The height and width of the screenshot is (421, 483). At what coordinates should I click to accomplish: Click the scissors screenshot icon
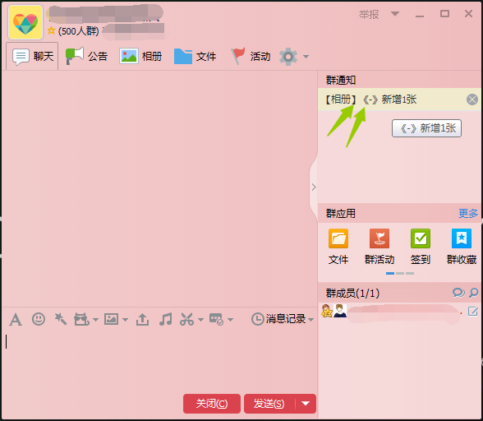[x=186, y=319]
